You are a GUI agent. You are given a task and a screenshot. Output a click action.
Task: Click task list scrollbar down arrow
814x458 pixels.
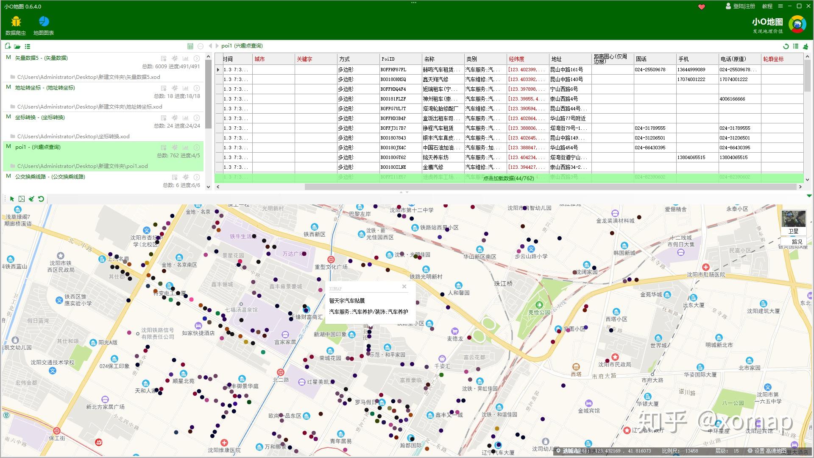click(x=208, y=187)
